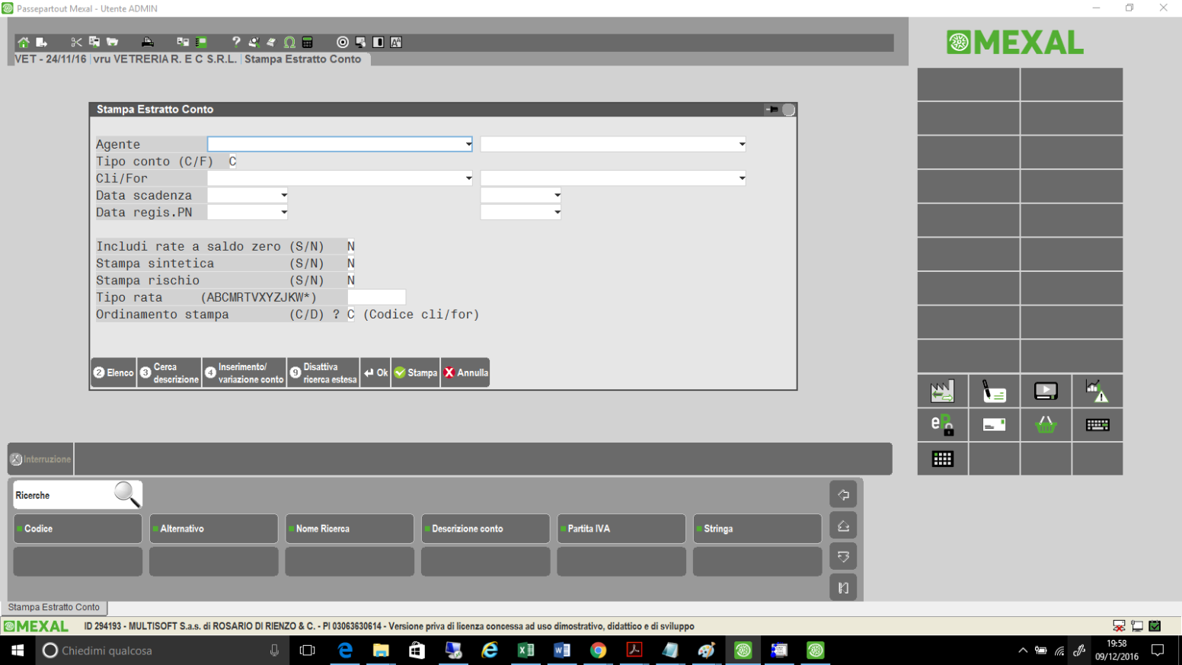Select the 'Stampa Estratto Conto' bottom tab
The image size is (1182, 665).
(54, 607)
